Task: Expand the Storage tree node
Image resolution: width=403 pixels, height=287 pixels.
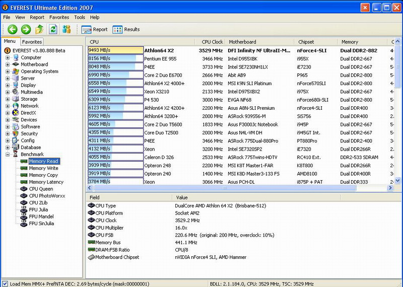Action: point(8,99)
